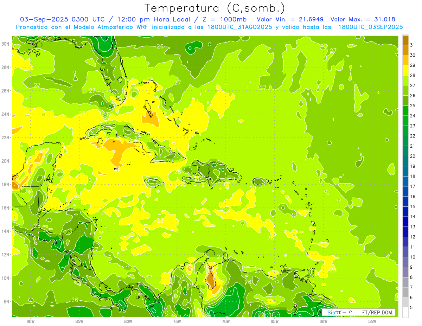Pick the blue swatch between 13 and 14
422x326 pixels.
point(405,222)
